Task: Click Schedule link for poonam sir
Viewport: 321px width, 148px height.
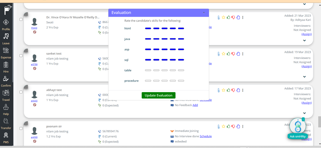Action: tap(206, 136)
